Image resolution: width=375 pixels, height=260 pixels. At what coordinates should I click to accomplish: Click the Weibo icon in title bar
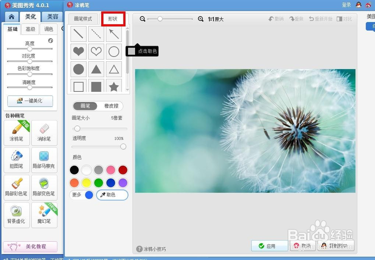tap(369, 5)
